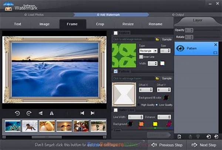Pick the yellow background color swatch

(155, 124)
